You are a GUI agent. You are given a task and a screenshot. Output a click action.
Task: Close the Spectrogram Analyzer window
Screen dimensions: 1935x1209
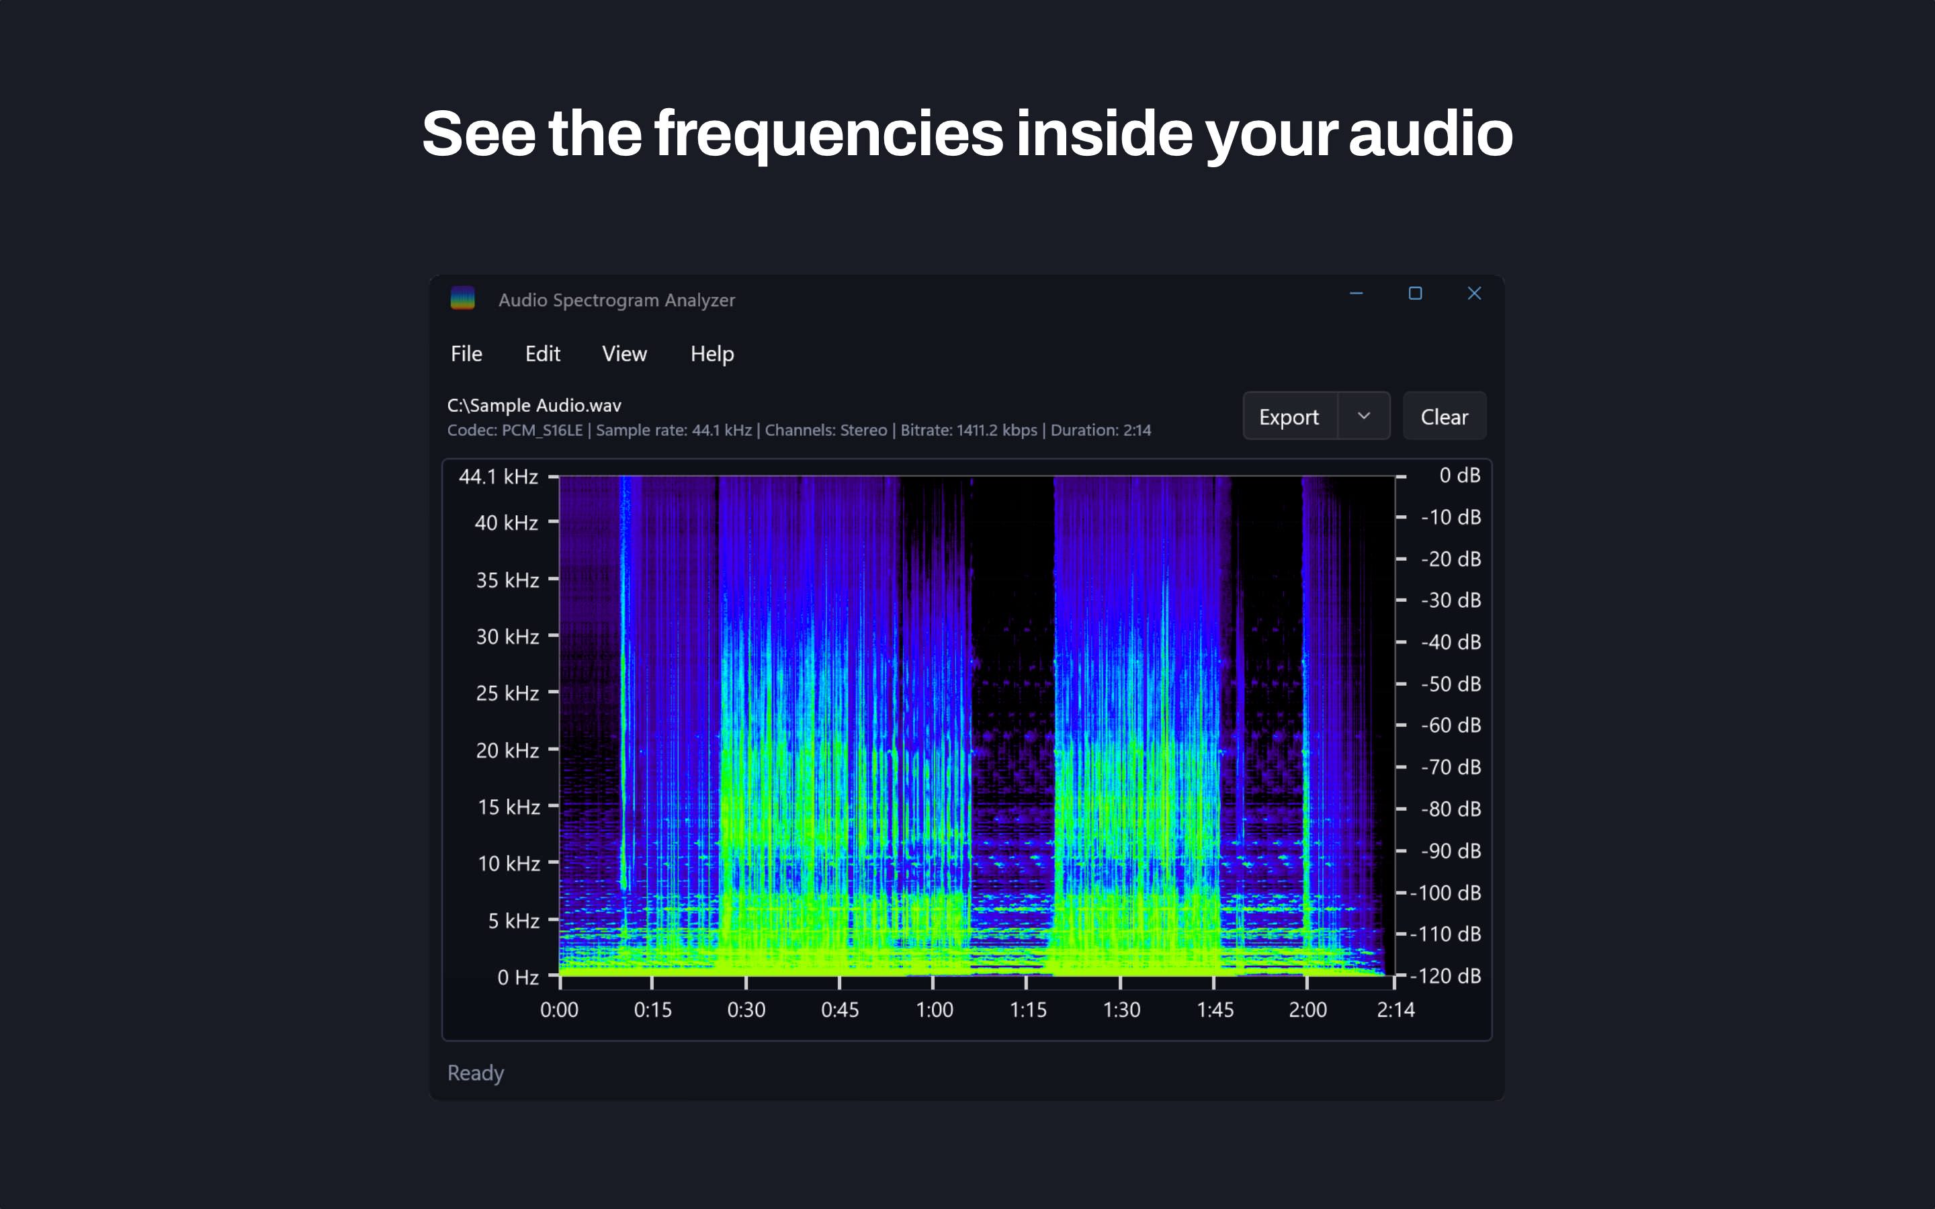coord(1475,294)
